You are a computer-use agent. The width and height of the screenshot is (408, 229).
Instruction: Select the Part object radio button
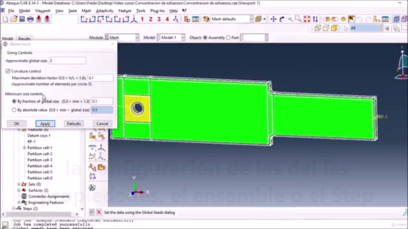coord(228,38)
